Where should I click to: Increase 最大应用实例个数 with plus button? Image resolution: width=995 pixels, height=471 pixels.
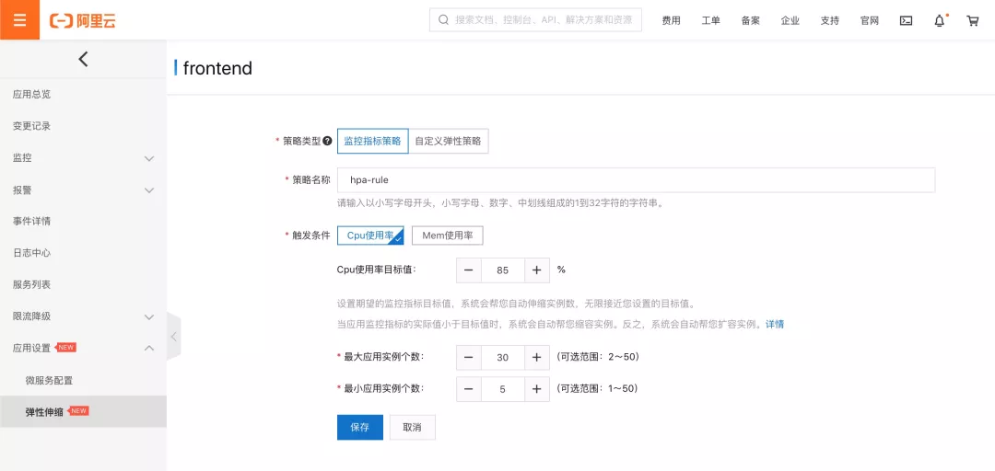coord(537,358)
